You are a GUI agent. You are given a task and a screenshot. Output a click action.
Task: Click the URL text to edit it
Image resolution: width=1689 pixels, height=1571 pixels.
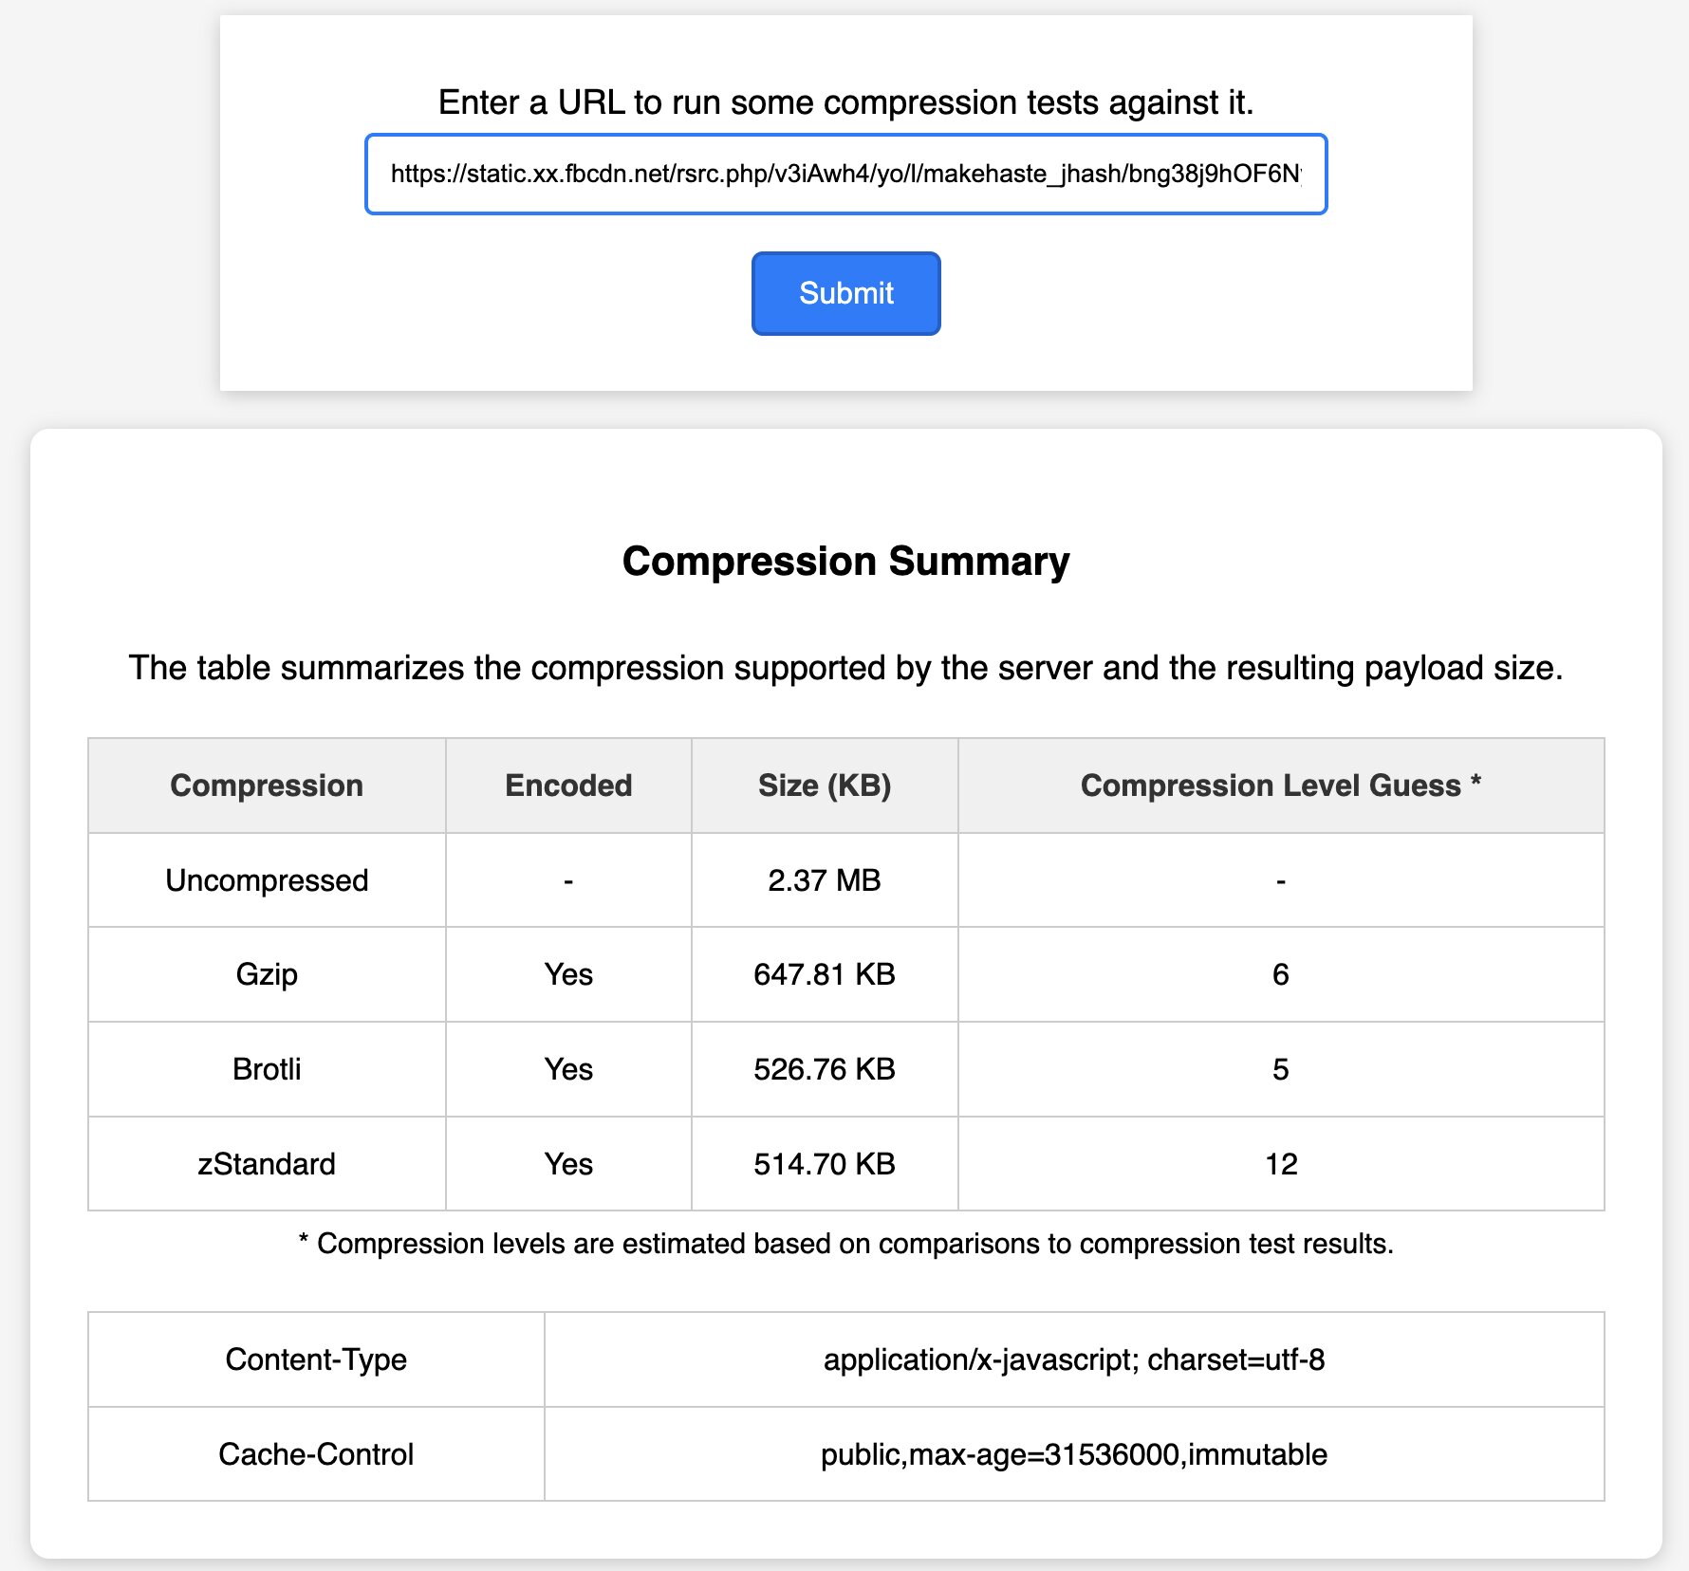tap(847, 175)
